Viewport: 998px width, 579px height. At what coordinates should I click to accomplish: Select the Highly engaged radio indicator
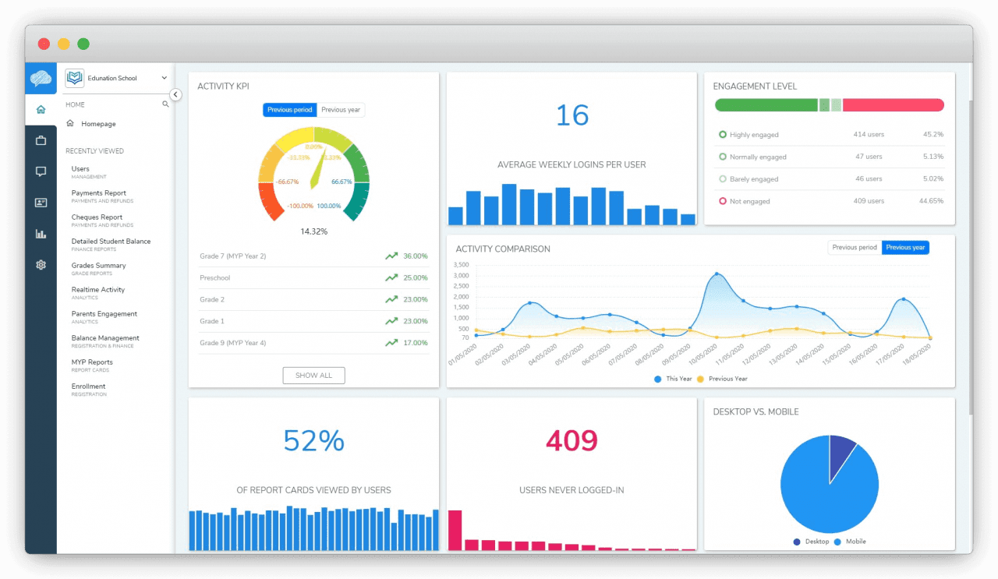point(724,134)
